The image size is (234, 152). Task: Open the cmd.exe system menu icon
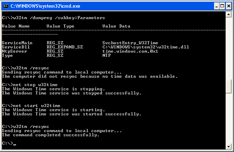(6, 6)
